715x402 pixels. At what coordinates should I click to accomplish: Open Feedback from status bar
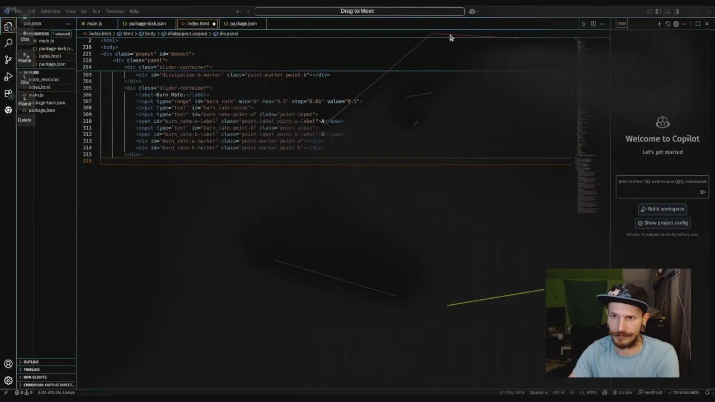(x=650, y=393)
